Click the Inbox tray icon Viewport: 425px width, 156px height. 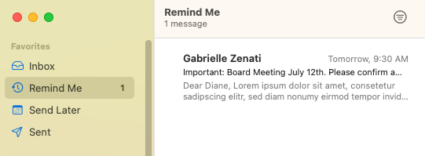point(17,66)
